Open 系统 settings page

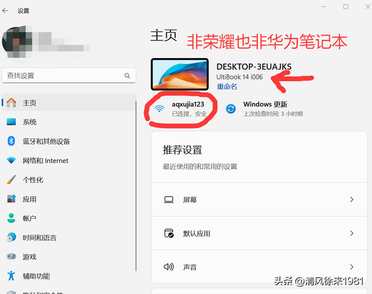[69, 122]
